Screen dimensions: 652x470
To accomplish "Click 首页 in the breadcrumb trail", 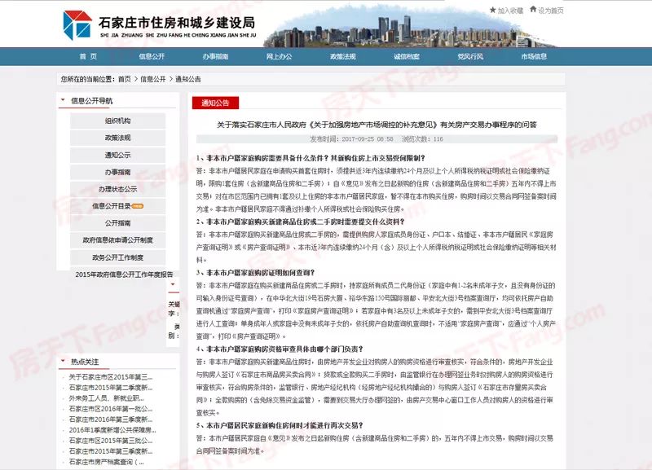I will pyautogui.click(x=125, y=79).
